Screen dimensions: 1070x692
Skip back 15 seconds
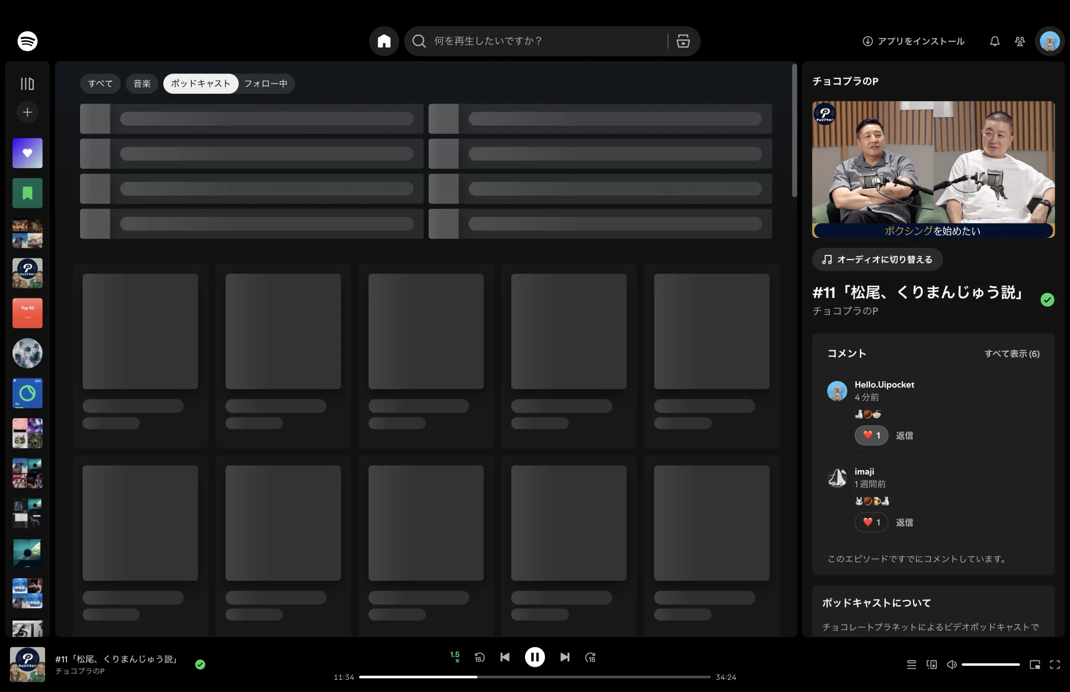pyautogui.click(x=479, y=657)
